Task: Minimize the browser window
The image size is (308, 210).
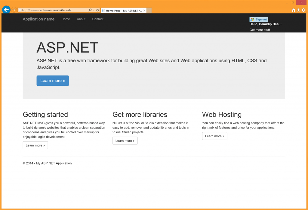Action: pyautogui.click(x=287, y=3)
